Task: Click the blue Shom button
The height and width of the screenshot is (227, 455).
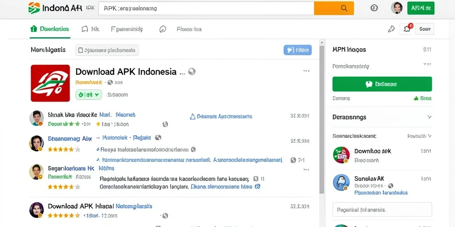Action: point(298,50)
